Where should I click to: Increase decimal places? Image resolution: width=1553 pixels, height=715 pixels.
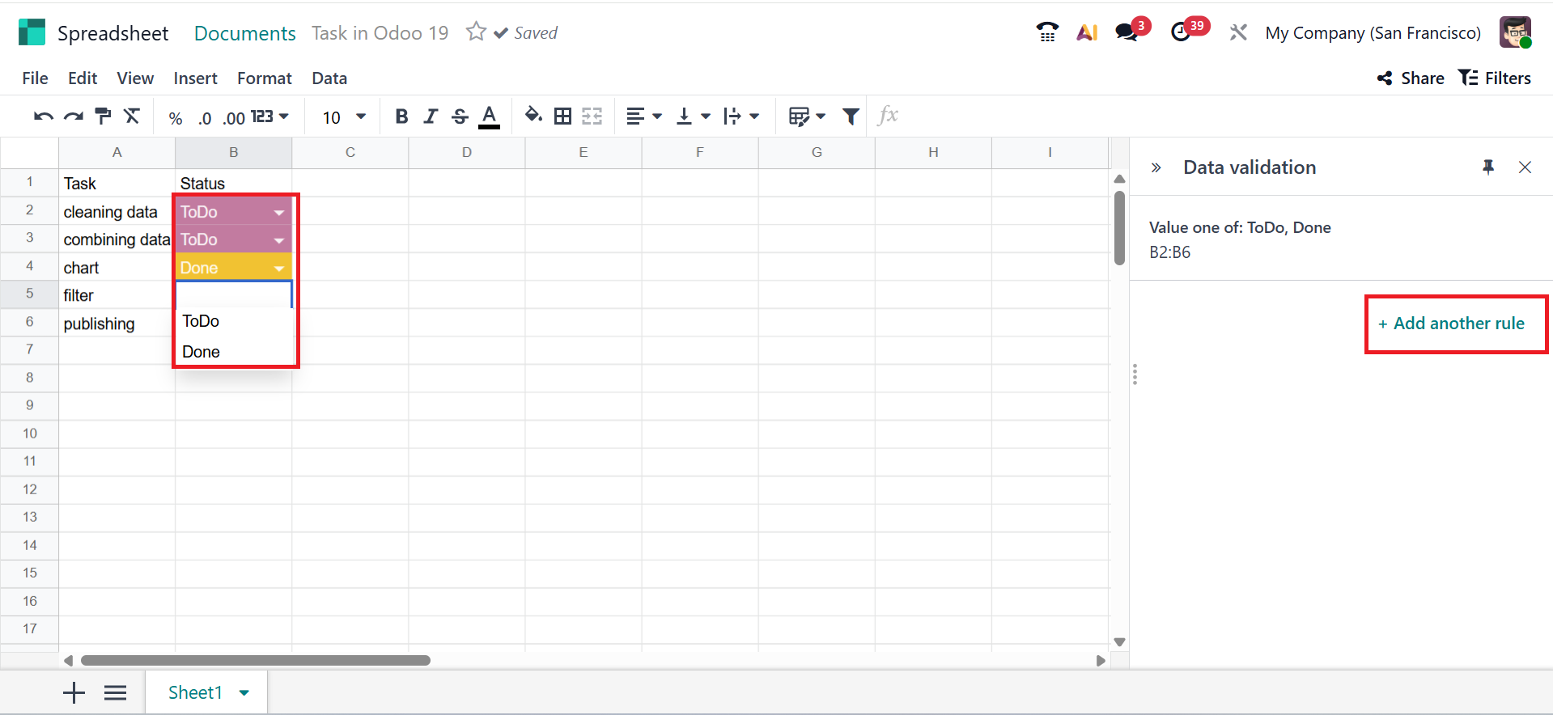pos(234,118)
